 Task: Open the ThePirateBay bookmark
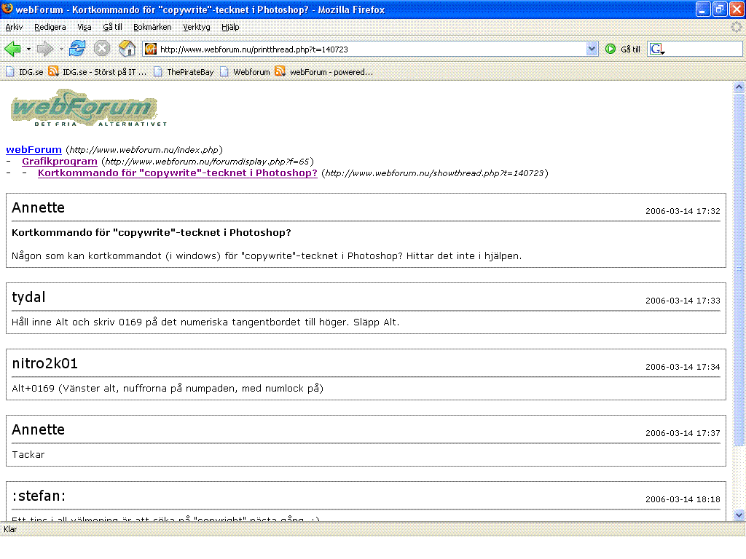[184, 72]
